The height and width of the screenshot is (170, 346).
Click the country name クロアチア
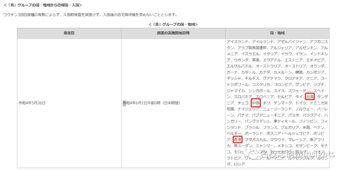click(x=293, y=78)
